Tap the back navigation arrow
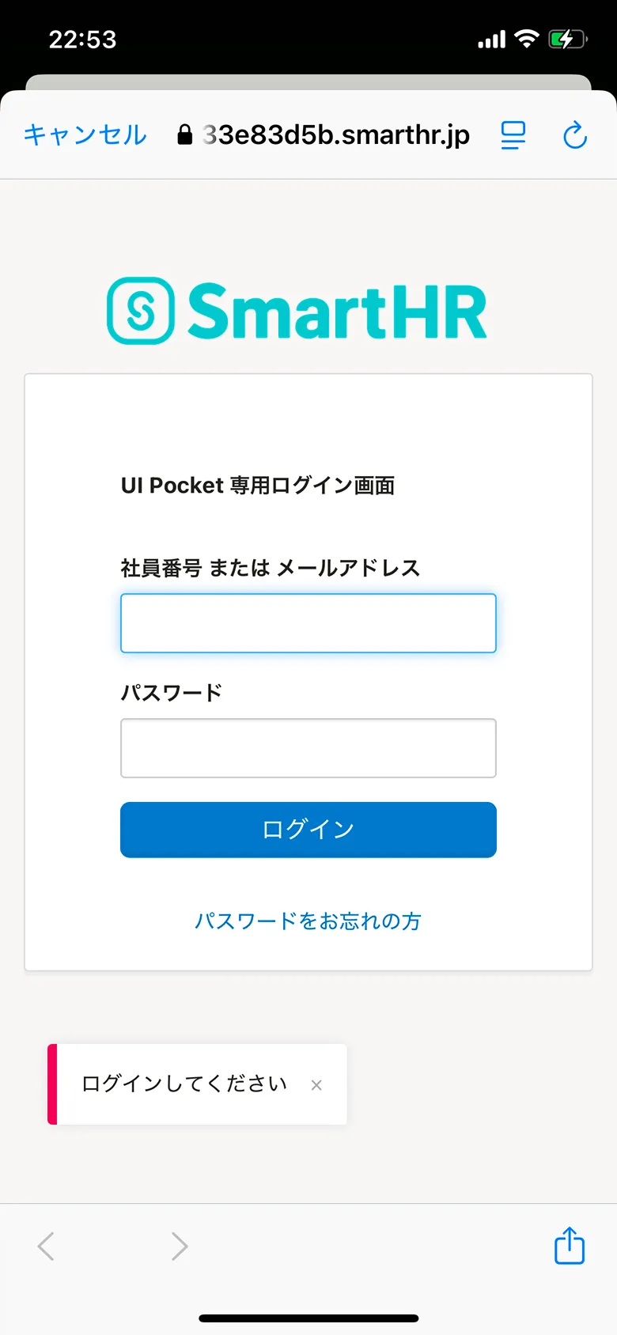The image size is (617, 1335). 45,1246
